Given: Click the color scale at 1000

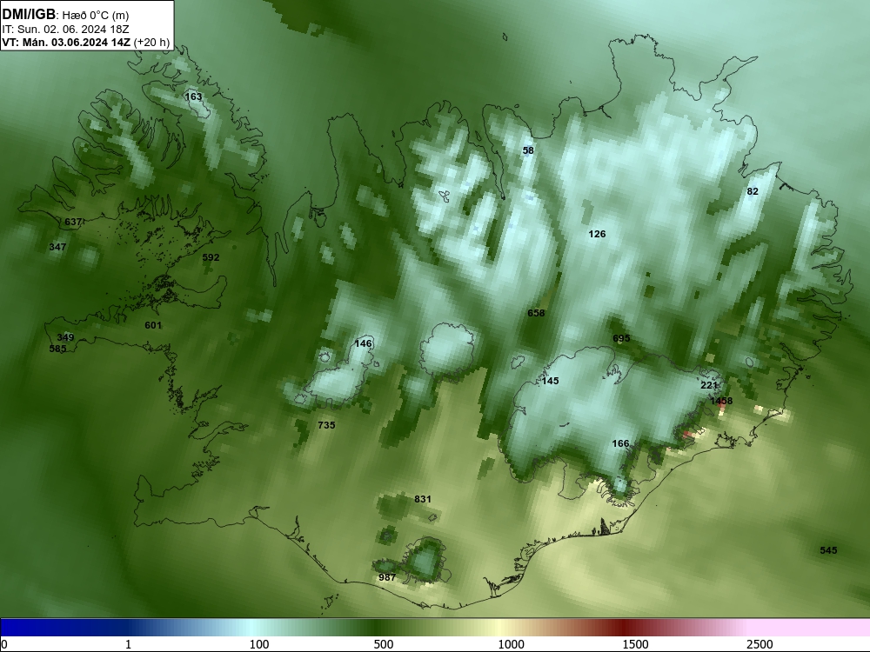Looking at the screenshot, I should click(x=511, y=644).
